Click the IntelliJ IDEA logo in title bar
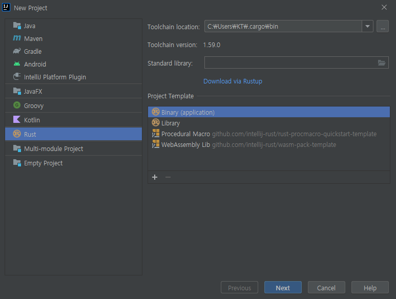396x299 pixels. click(6, 7)
